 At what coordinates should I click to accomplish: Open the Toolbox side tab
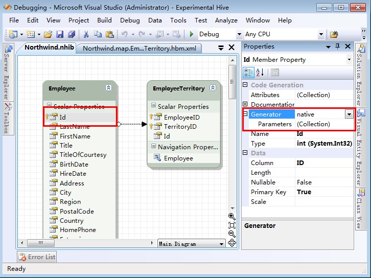(x=8, y=118)
